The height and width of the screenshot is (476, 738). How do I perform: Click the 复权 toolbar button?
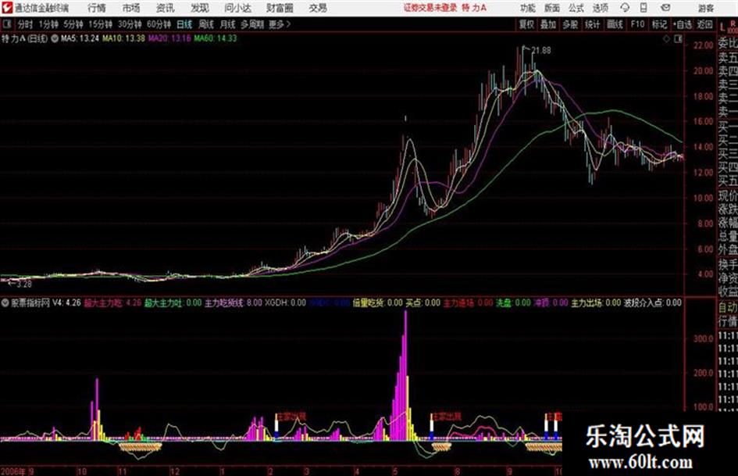pyautogui.click(x=526, y=24)
